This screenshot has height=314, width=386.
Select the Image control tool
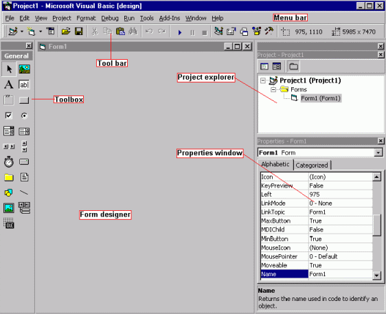(x=9, y=208)
